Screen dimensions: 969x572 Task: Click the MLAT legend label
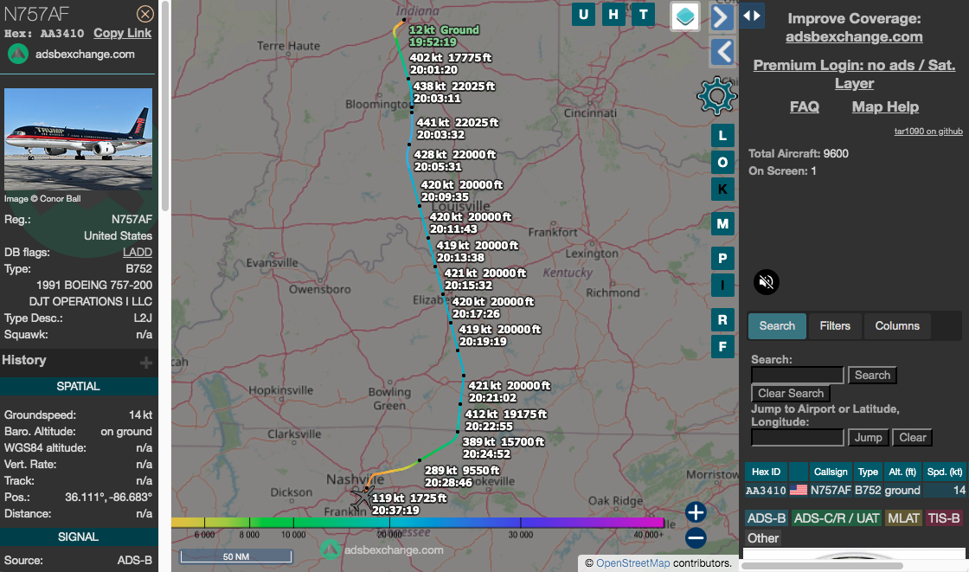click(x=903, y=518)
